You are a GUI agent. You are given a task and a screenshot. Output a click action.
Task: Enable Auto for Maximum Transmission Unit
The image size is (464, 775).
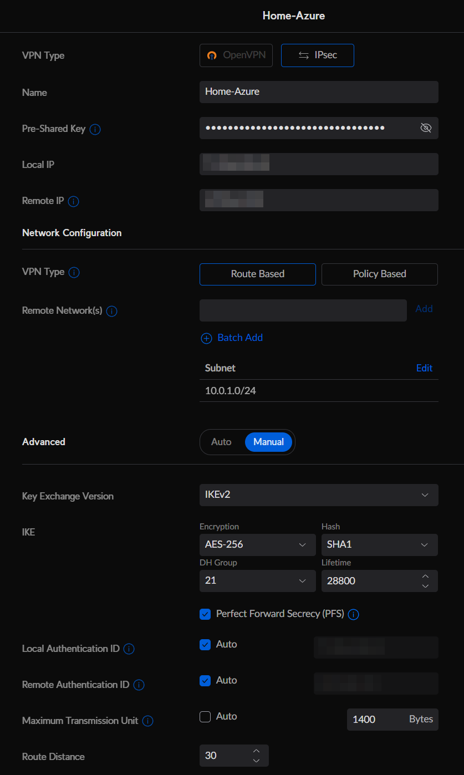(205, 716)
